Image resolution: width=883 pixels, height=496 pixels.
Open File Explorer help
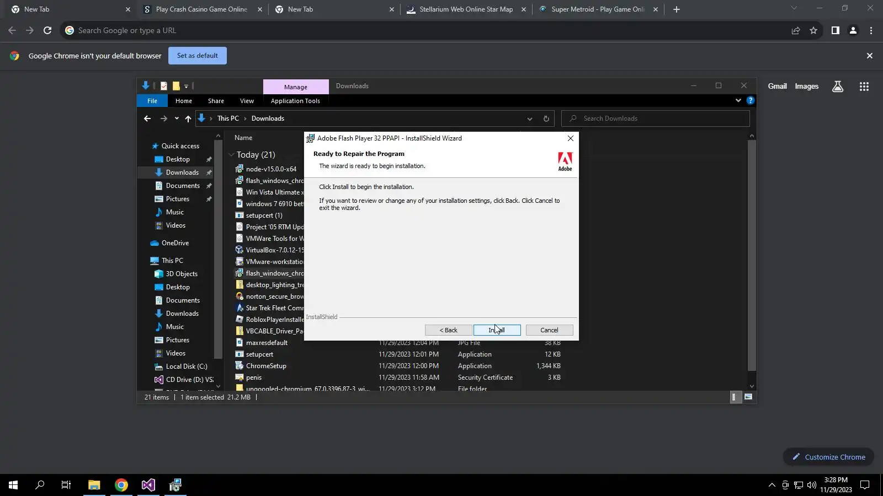point(751,100)
